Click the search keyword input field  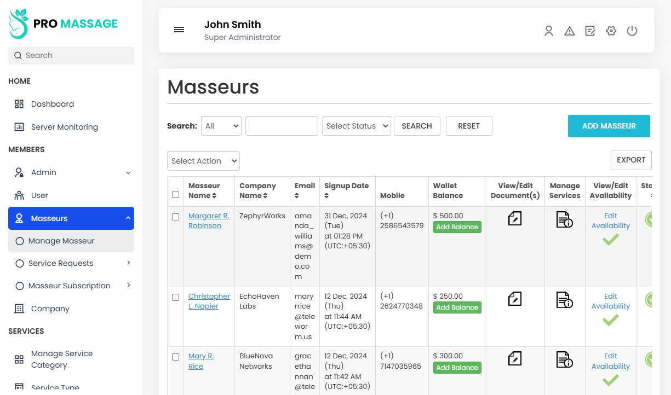tap(282, 126)
